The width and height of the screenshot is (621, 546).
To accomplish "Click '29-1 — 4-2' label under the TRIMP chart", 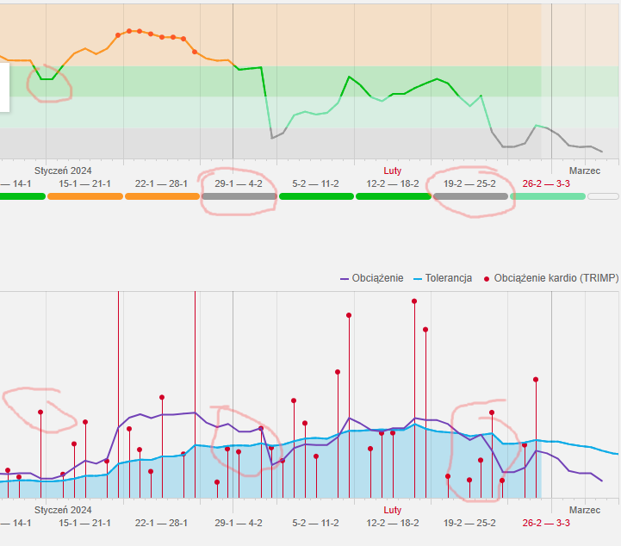I will pos(239,523).
